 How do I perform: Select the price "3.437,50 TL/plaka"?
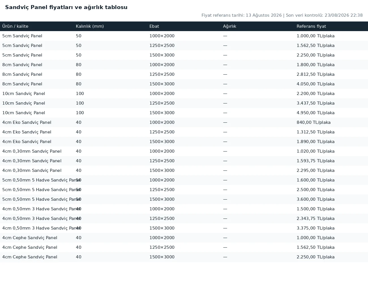point(316,103)
